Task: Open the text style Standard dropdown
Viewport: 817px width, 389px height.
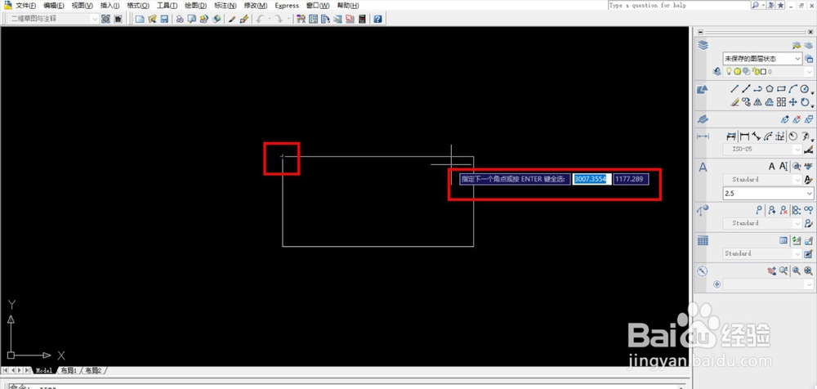Action: pos(763,180)
